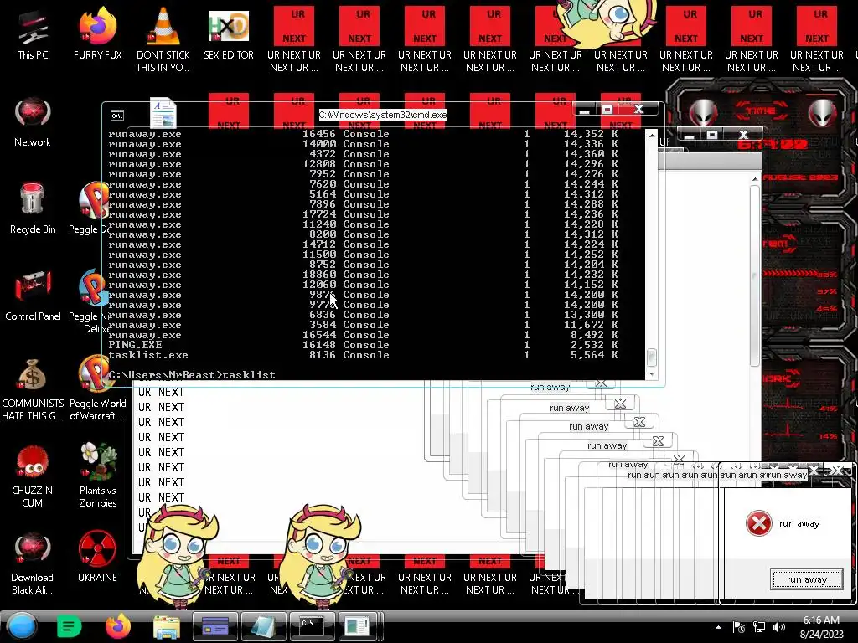Click the tasklist.exe process row

[364, 355]
